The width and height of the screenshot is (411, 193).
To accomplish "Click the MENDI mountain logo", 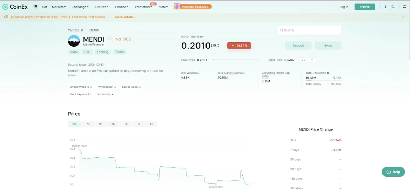I will coord(74,41).
